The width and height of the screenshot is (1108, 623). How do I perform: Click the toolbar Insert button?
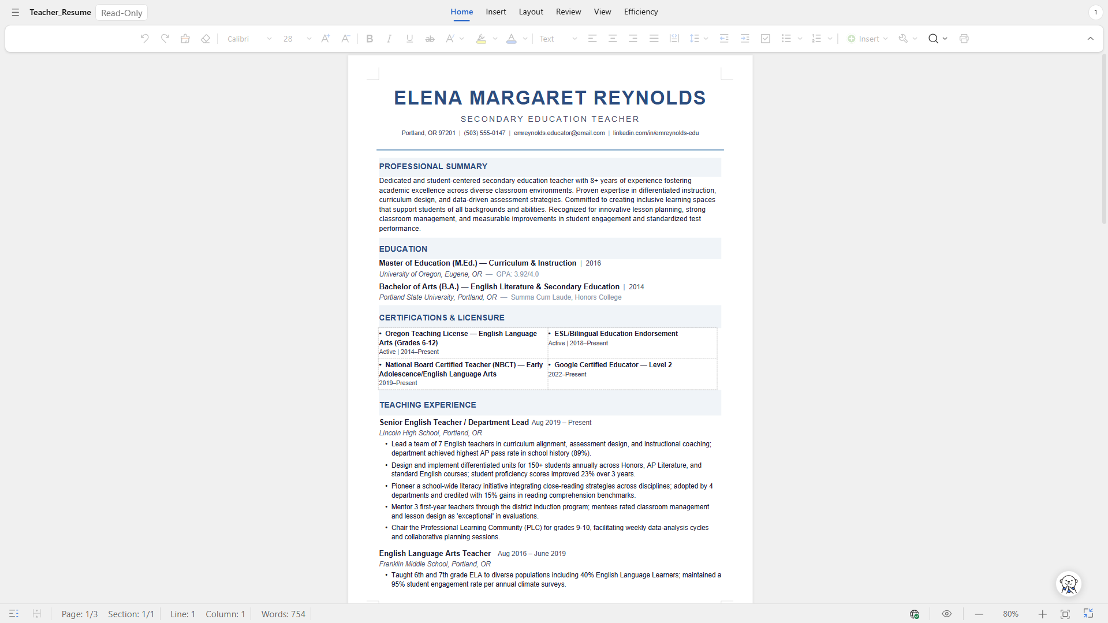(x=867, y=39)
